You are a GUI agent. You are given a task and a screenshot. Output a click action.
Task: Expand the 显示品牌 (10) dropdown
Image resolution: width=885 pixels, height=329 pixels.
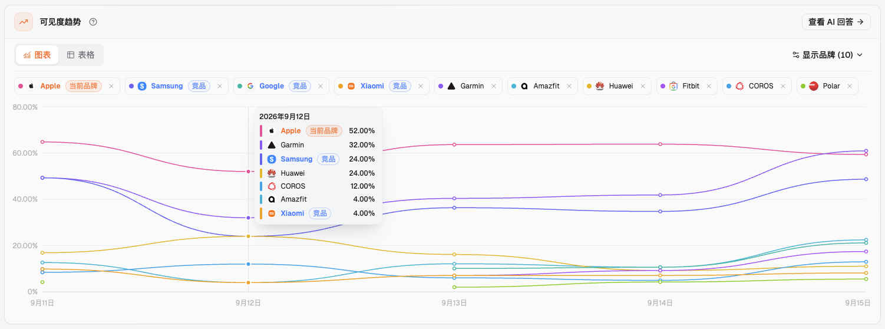coord(827,55)
